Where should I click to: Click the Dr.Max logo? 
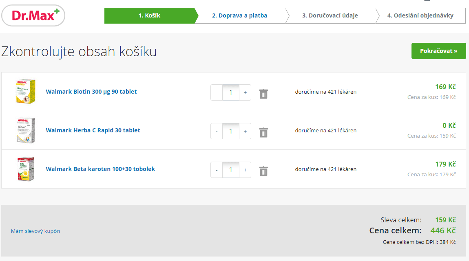coord(33,15)
